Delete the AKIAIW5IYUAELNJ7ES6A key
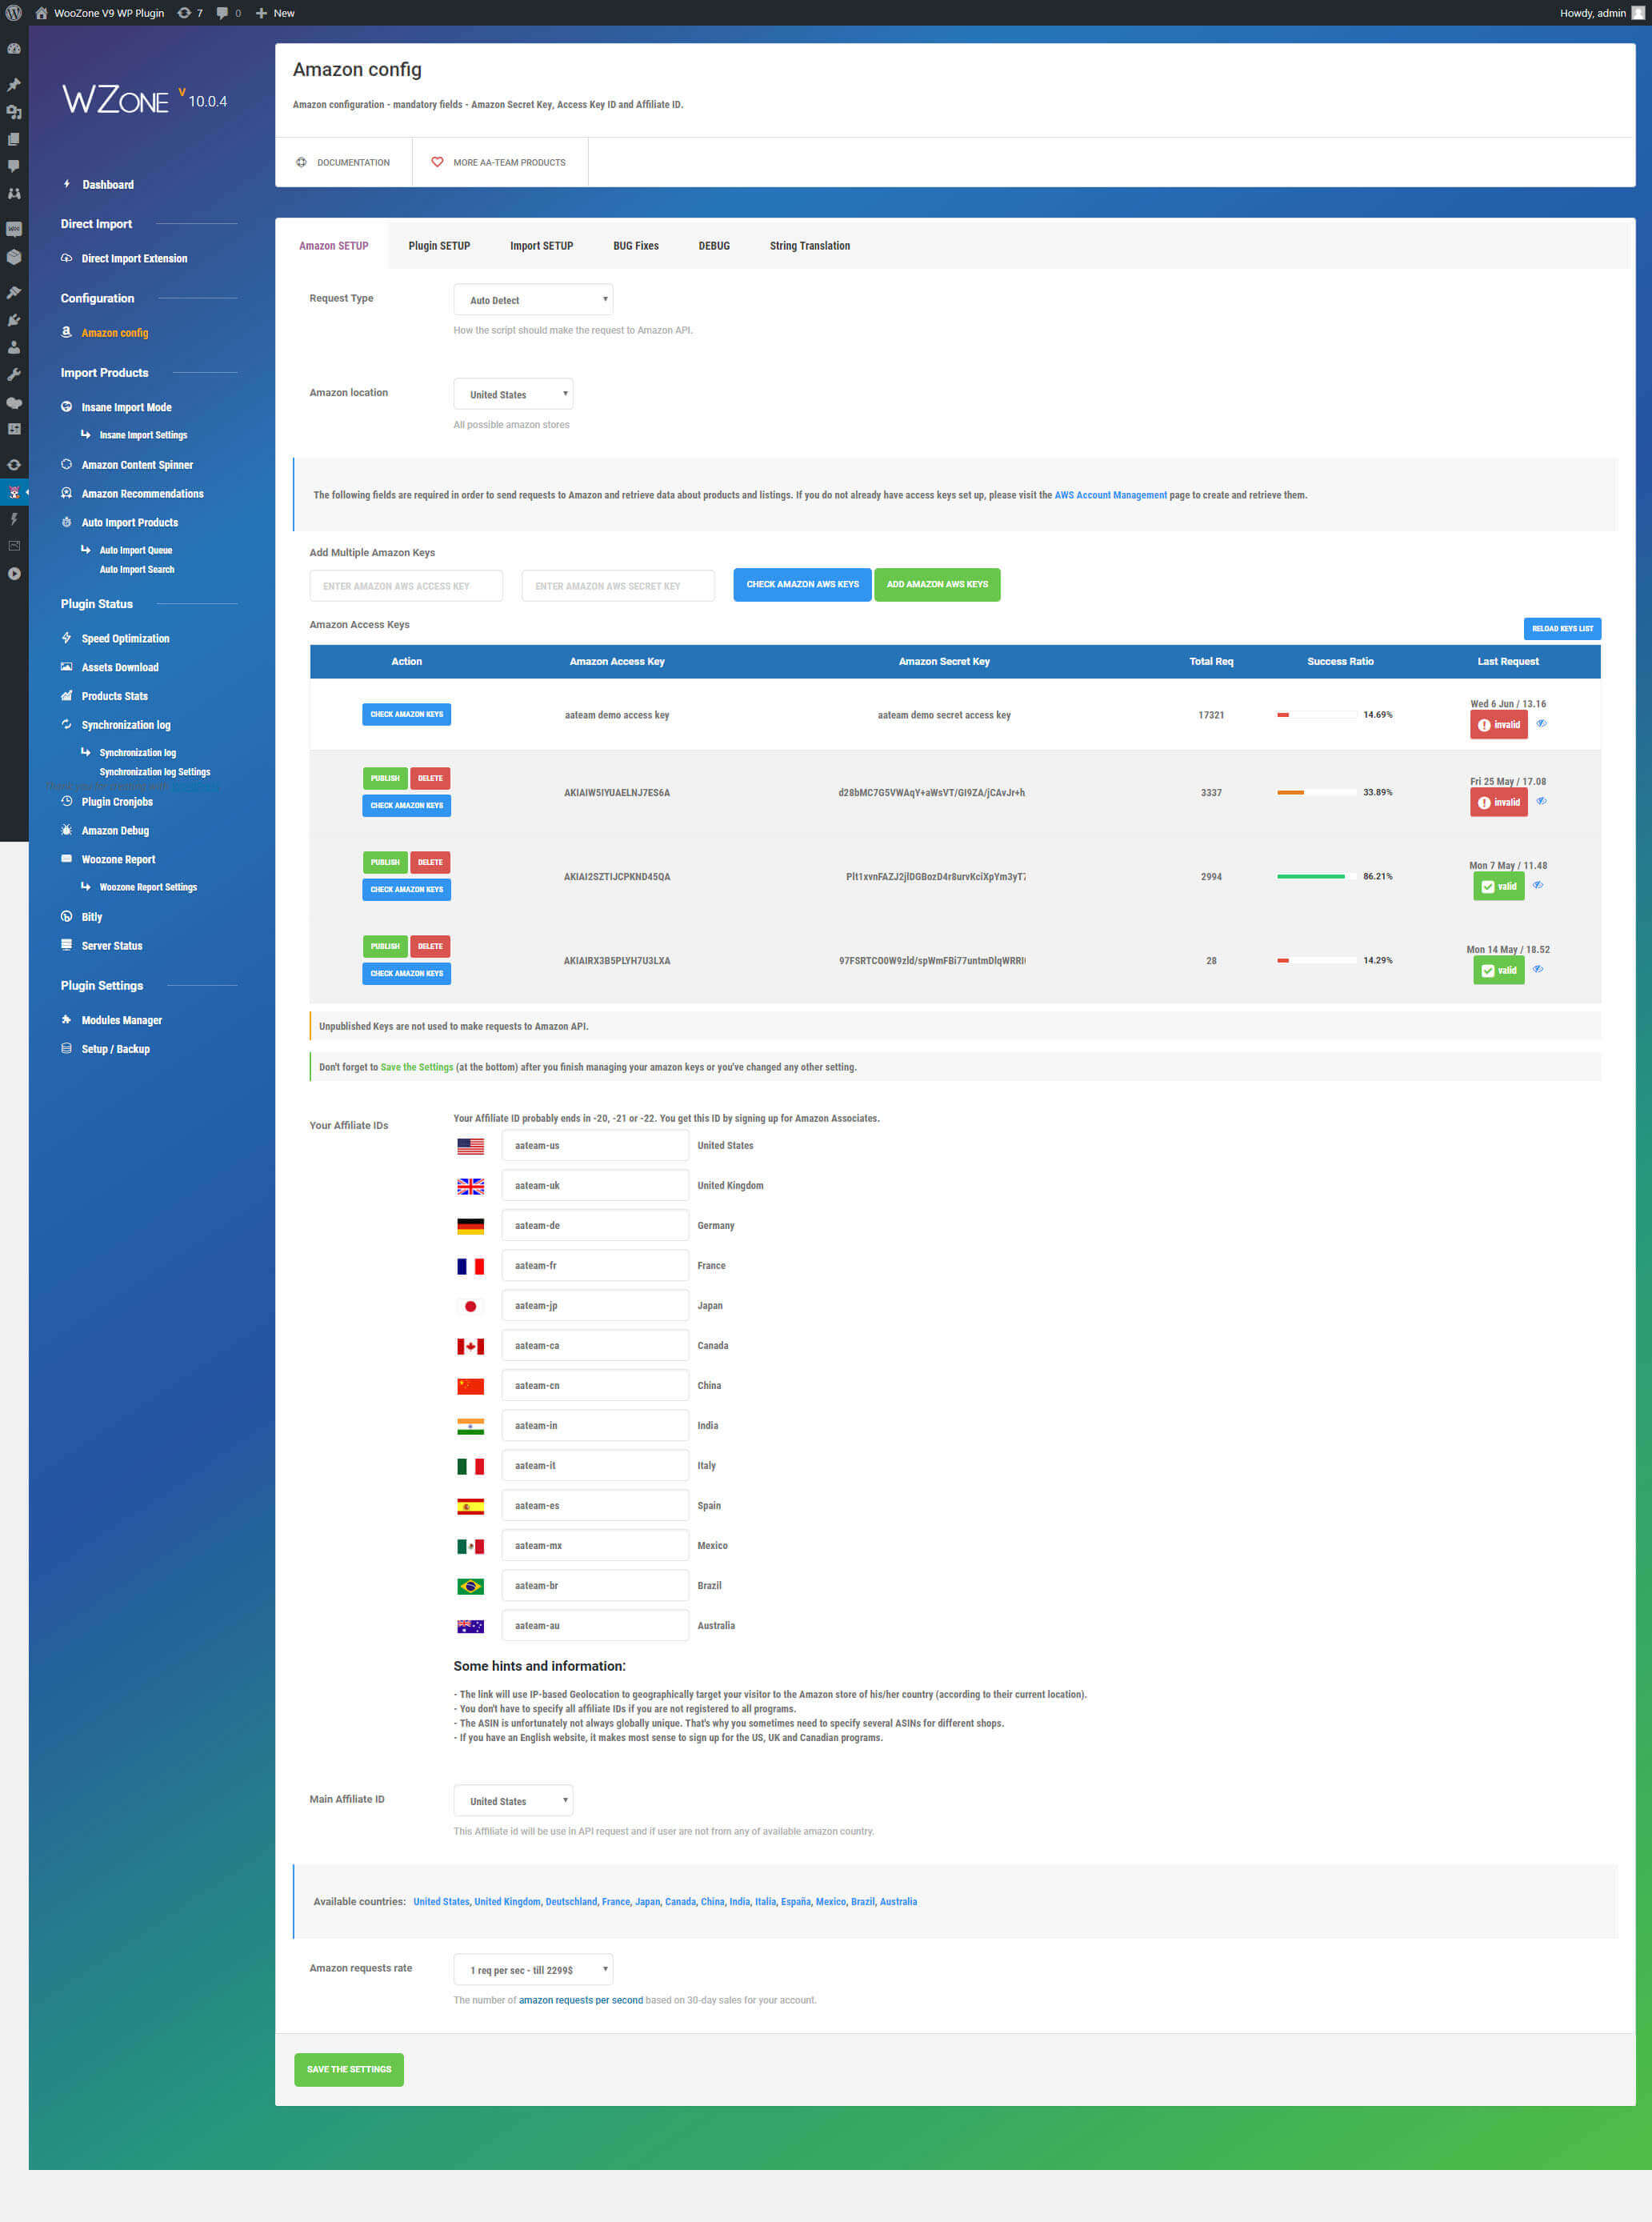Viewport: 1652px width, 2222px height. pos(430,778)
